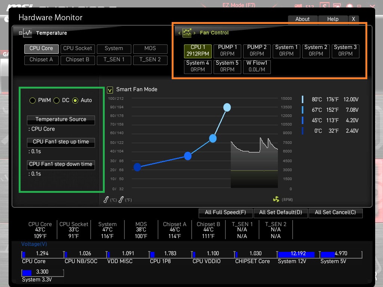
Task: Select Chipset B temperature button
Action: tap(78, 60)
